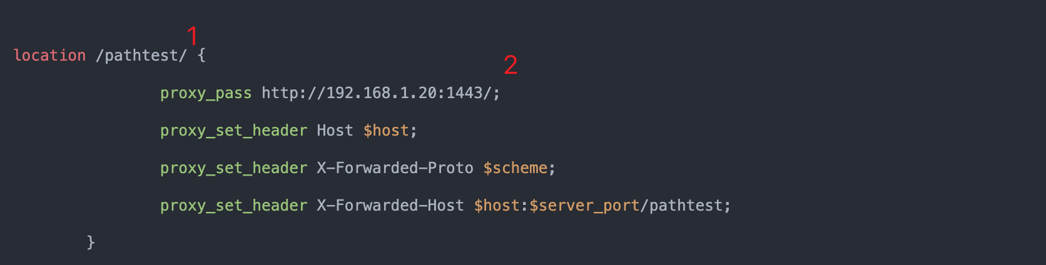This screenshot has width=1046, height=265.
Task: Click the X-Forwarded-Proto header name
Action: pos(395,168)
